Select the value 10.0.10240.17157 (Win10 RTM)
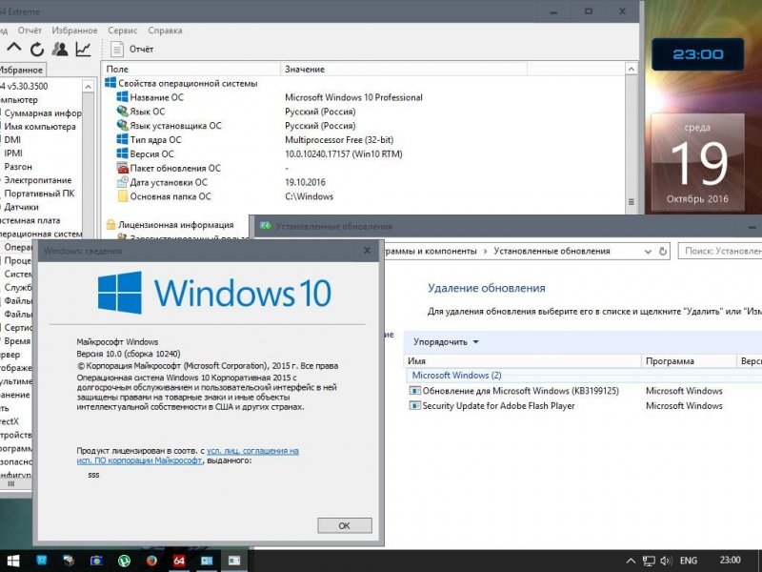 pos(344,154)
